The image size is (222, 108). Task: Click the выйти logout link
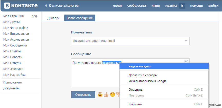213,6
